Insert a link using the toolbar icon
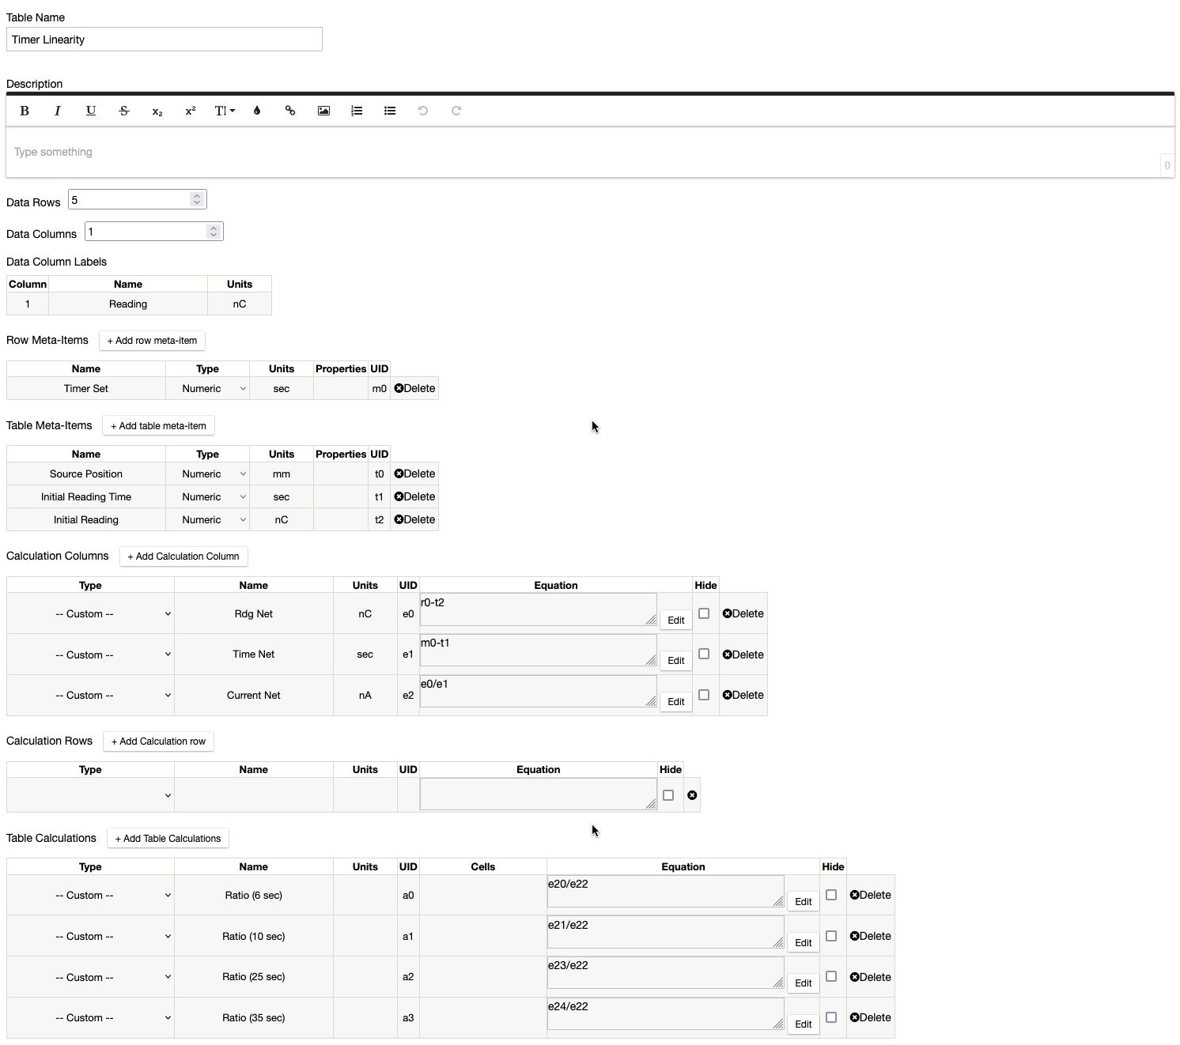Viewport: 1180px width, 1045px height. pos(290,111)
